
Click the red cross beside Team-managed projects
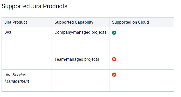(x=114, y=59)
